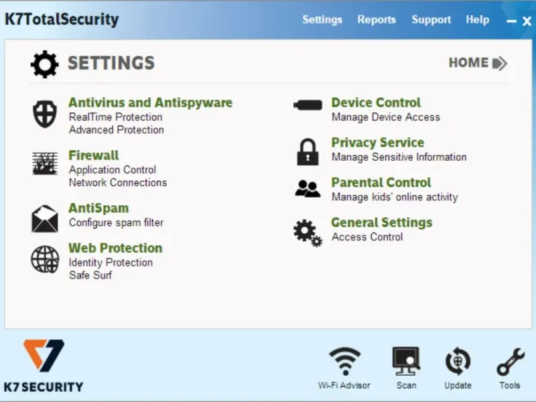536x402 pixels.
Task: Open the Firewall settings link
Action: coord(94,155)
